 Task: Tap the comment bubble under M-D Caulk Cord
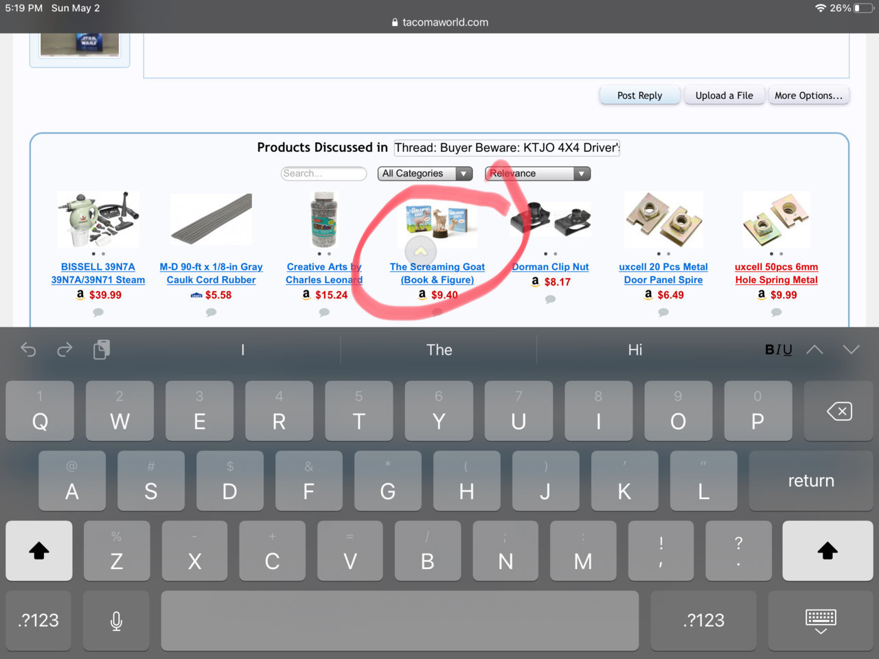pyautogui.click(x=211, y=312)
